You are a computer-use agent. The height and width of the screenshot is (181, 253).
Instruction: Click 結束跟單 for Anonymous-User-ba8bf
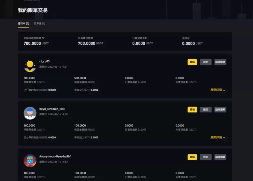(x=220, y=157)
